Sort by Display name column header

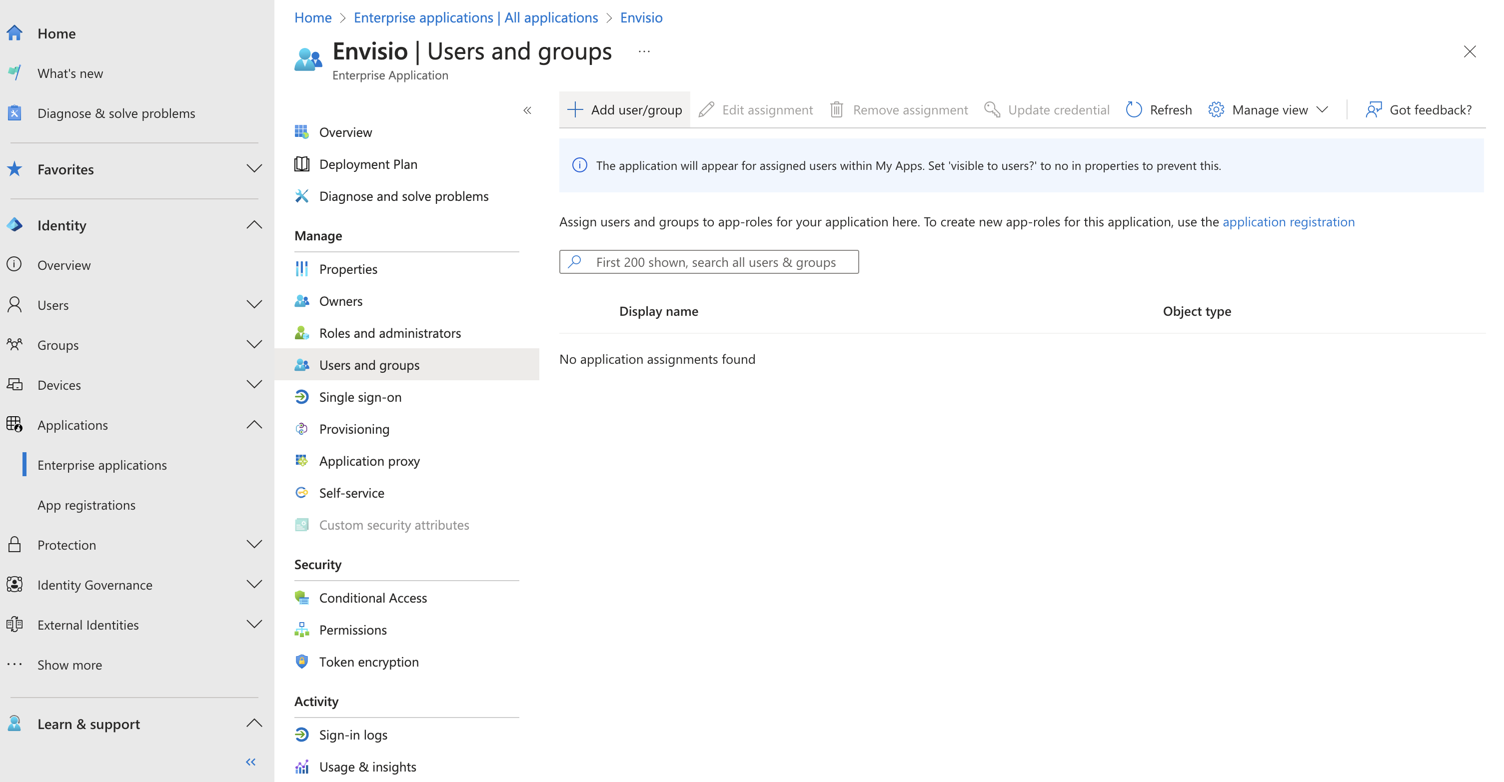(x=659, y=311)
